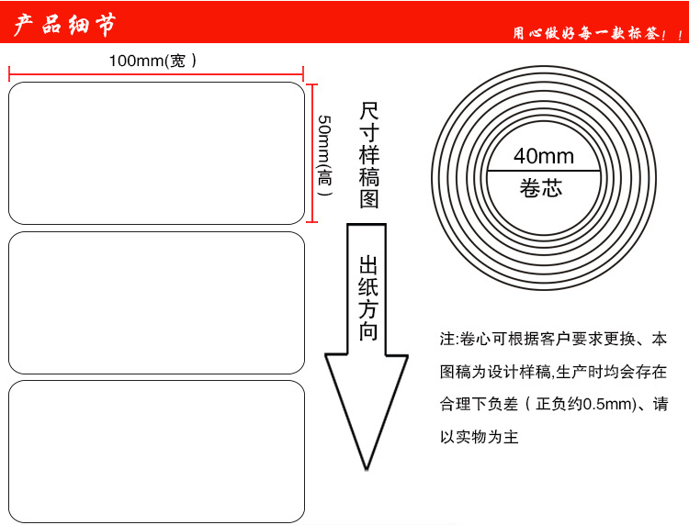Click the note line starting with 注:卷心
This screenshot has width=689, height=525.
click(553, 340)
